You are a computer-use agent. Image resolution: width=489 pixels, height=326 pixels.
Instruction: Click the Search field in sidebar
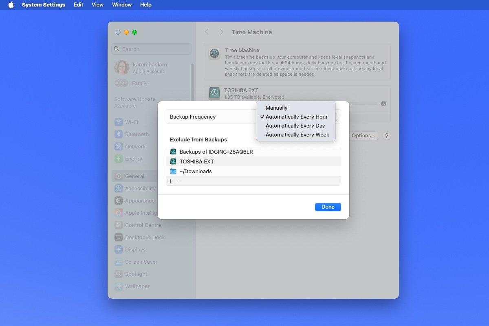coord(152,49)
